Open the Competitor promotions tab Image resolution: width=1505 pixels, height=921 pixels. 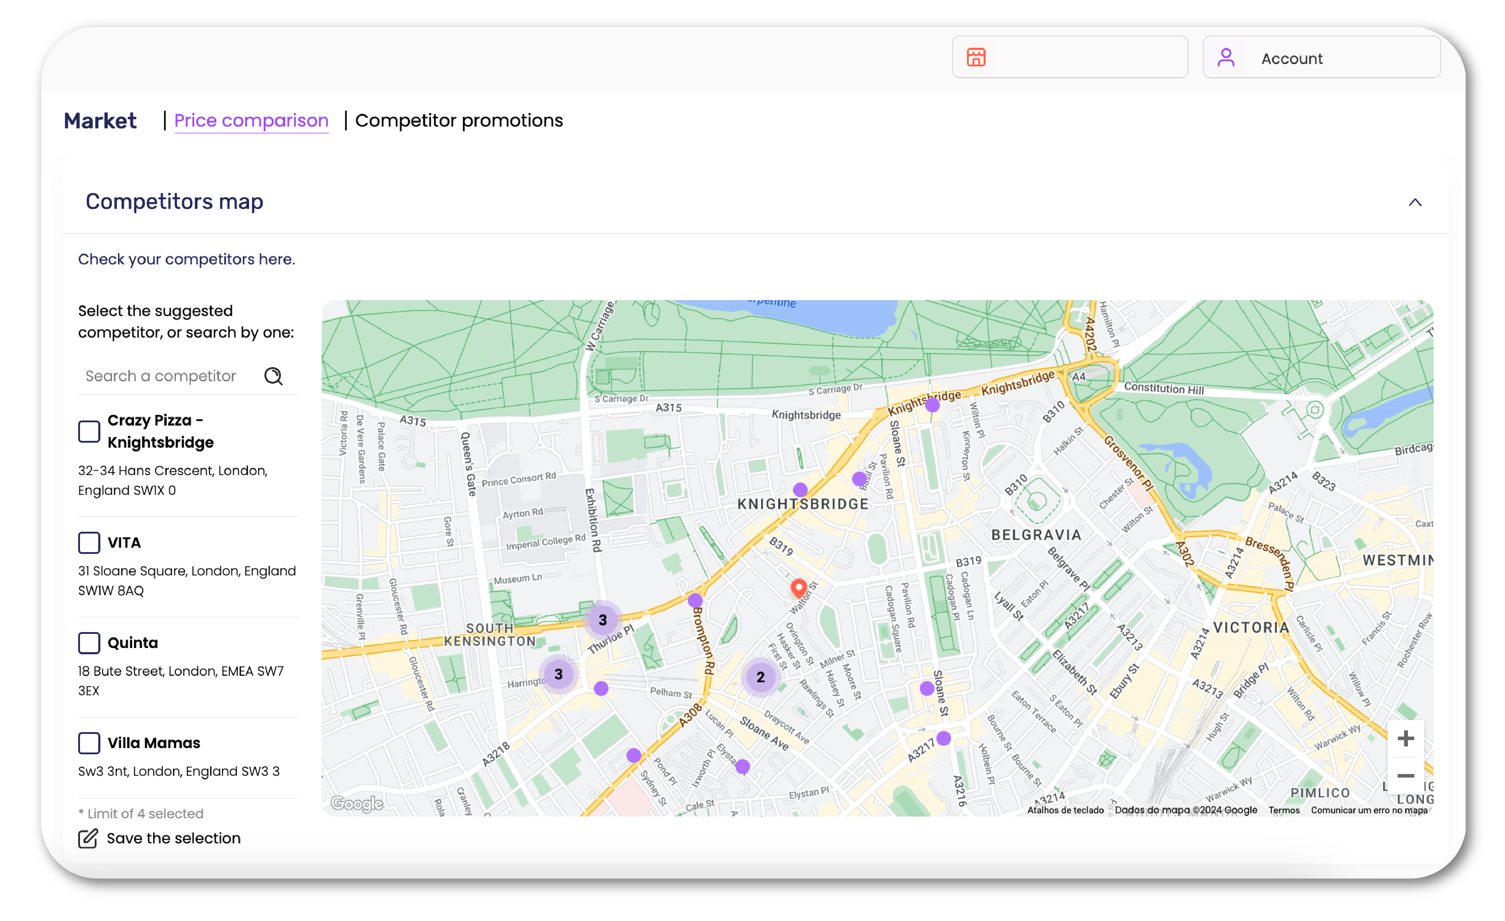point(459,120)
